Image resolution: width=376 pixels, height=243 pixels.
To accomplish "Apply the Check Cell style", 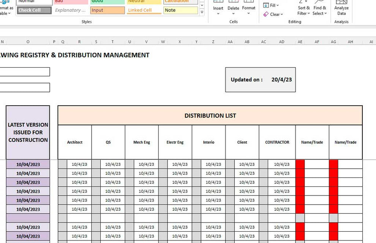I will click(34, 10).
